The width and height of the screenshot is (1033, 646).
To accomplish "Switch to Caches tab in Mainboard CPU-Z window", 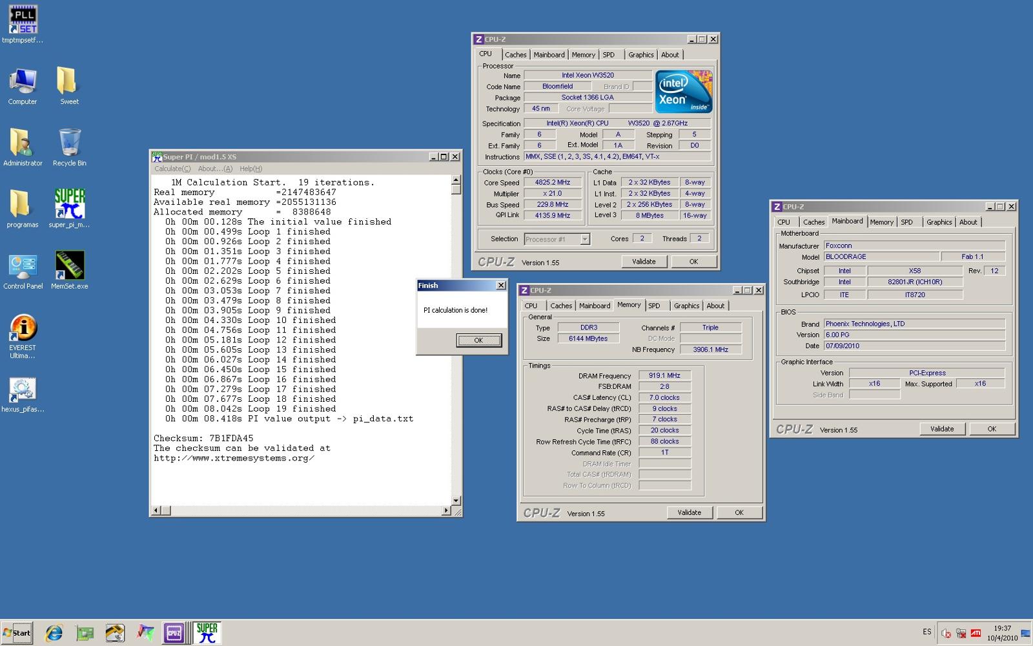I will point(813,222).
